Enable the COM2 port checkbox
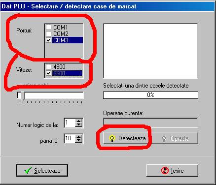Viewport: 216px width, 185px height. pos(48,33)
